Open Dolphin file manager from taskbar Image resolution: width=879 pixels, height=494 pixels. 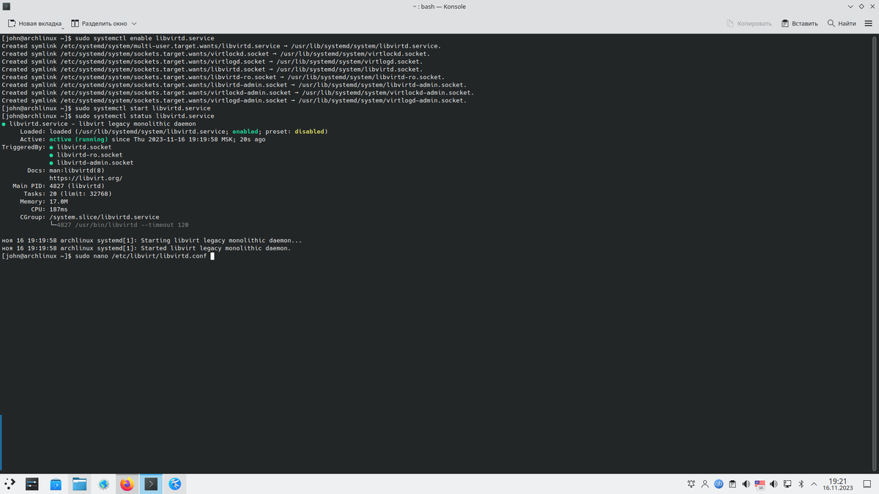pos(79,484)
